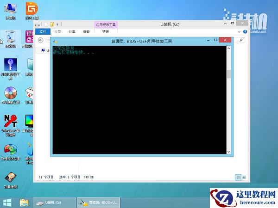Switch to the 主页 ribbon tab
This screenshot has height=208, width=278.
tap(57, 31)
